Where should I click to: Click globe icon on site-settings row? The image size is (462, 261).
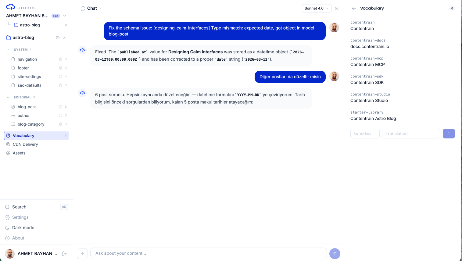point(60,77)
